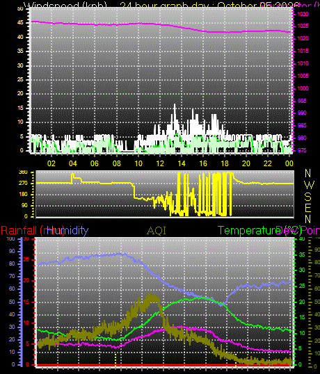Click the 08 hour label on time axis

click(116, 163)
